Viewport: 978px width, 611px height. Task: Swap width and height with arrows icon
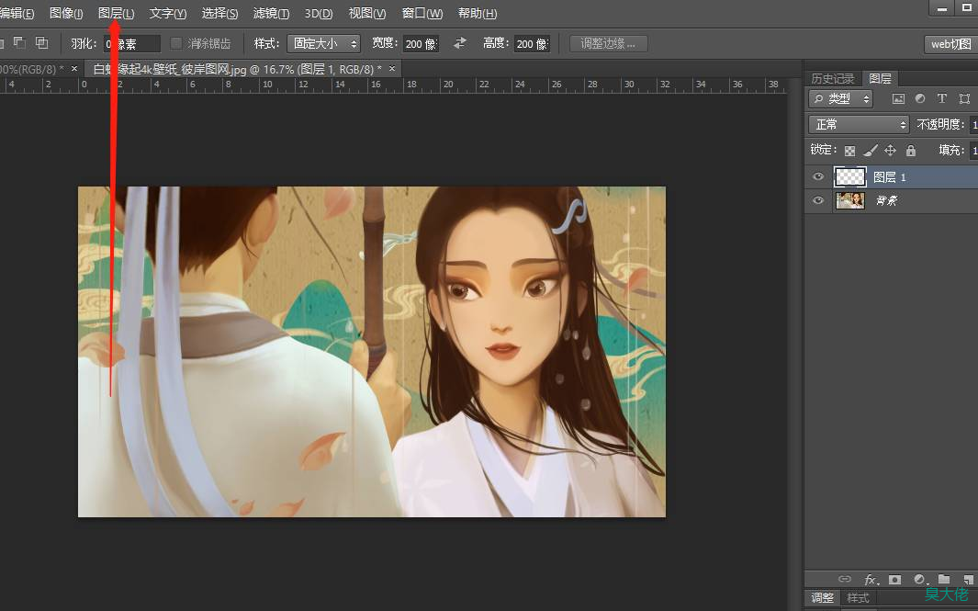tap(460, 43)
